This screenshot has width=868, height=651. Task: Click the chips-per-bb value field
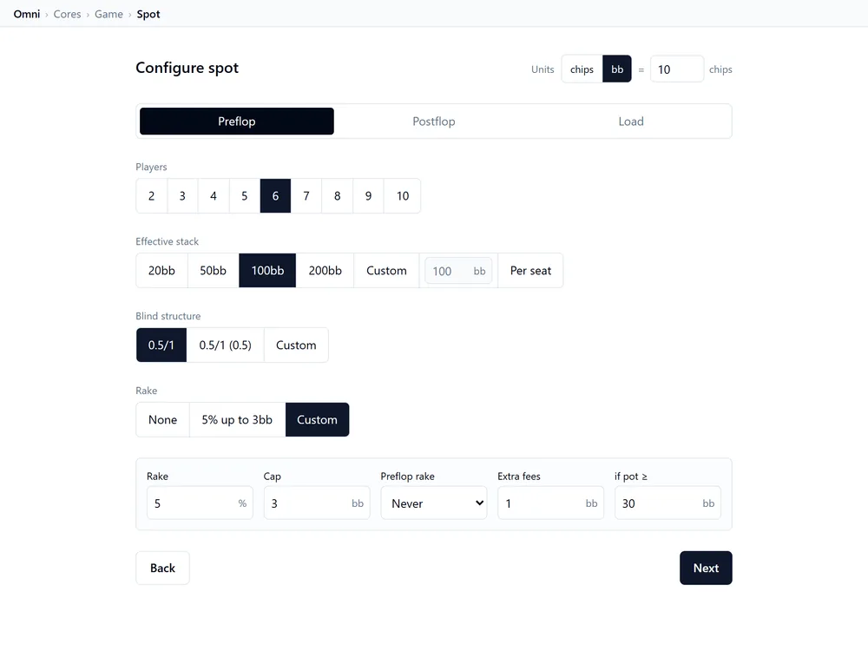point(677,69)
